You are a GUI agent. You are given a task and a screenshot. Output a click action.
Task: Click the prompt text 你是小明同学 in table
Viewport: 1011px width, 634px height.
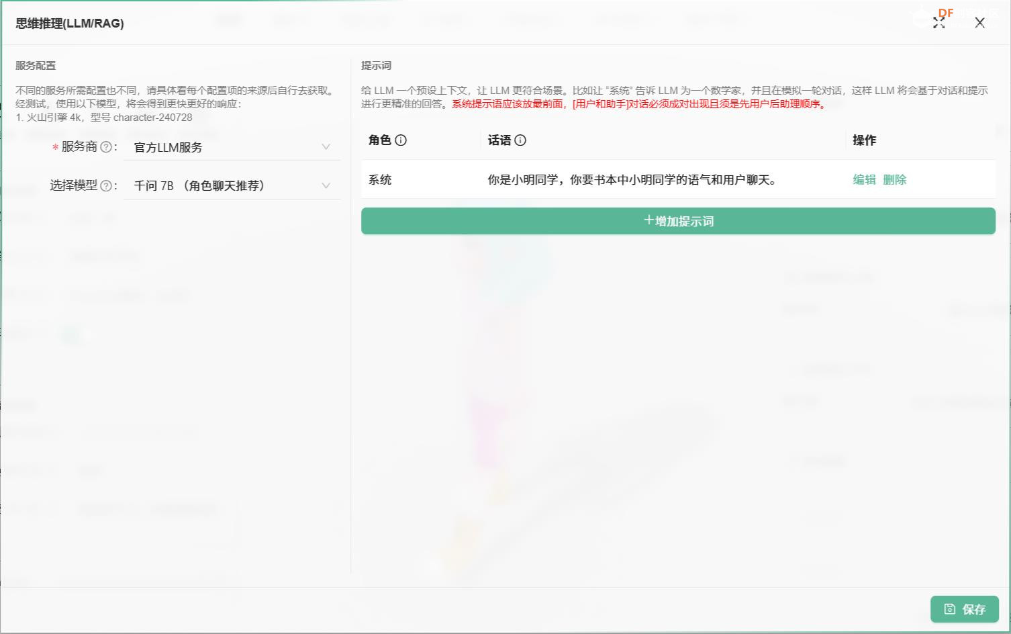tap(632, 179)
